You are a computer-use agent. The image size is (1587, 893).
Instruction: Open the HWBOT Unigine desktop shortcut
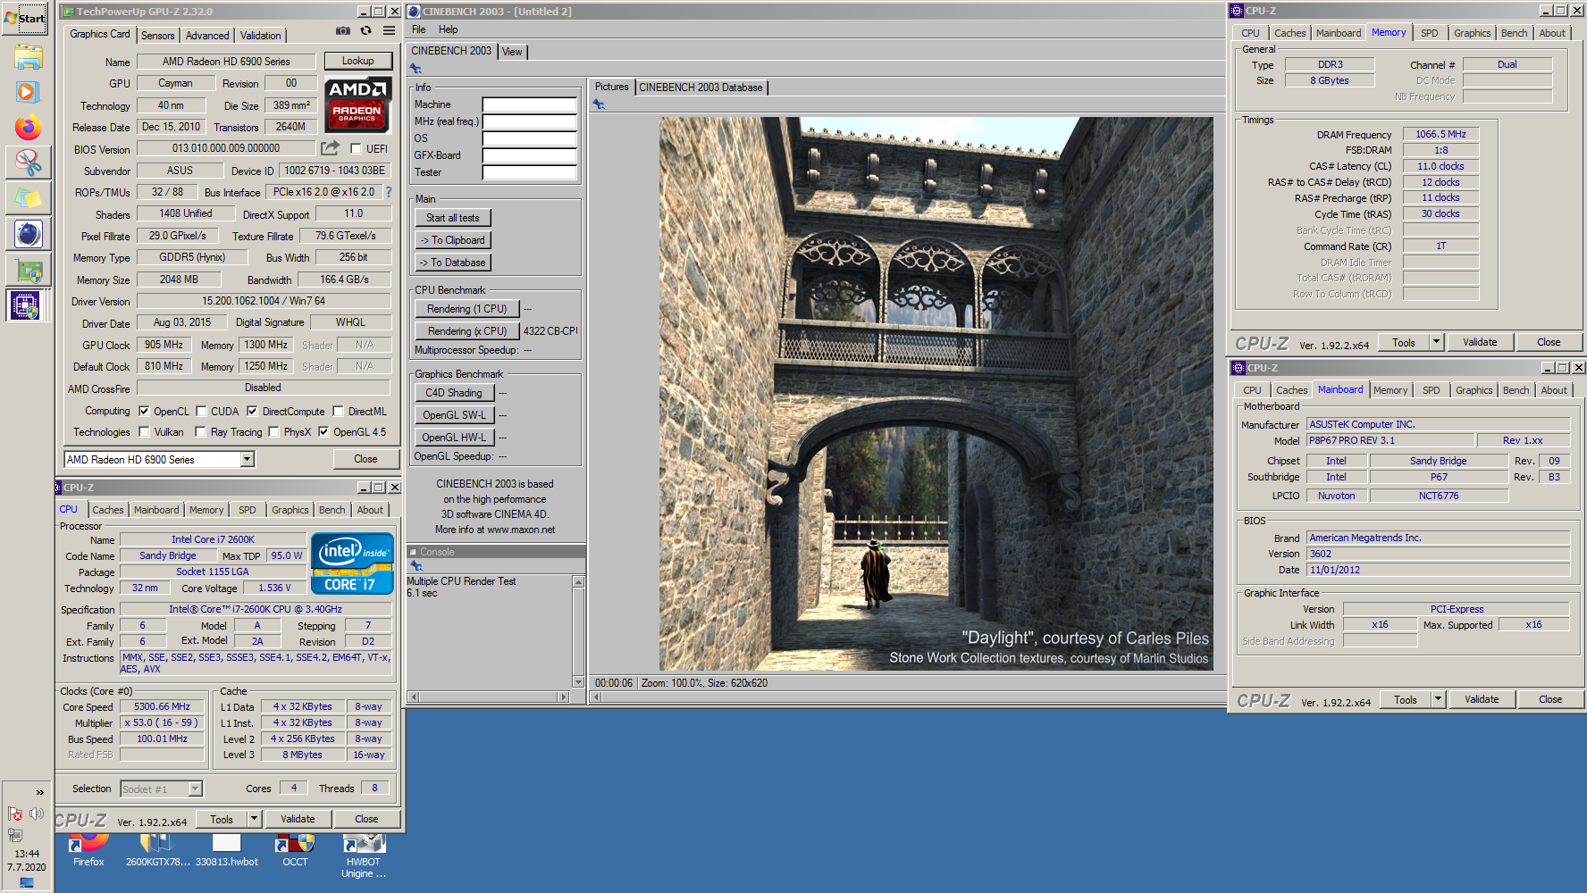pyautogui.click(x=364, y=856)
